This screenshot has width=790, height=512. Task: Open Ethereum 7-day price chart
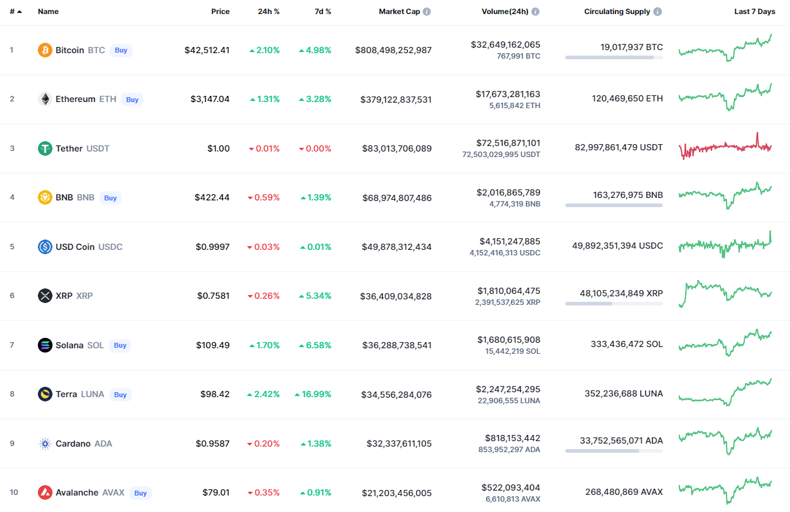(725, 97)
